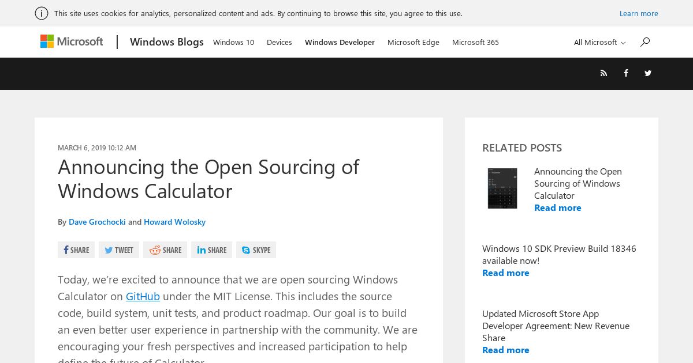Click the Calculator related post thumbnail
Image resolution: width=693 pixels, height=363 pixels.
click(502, 188)
